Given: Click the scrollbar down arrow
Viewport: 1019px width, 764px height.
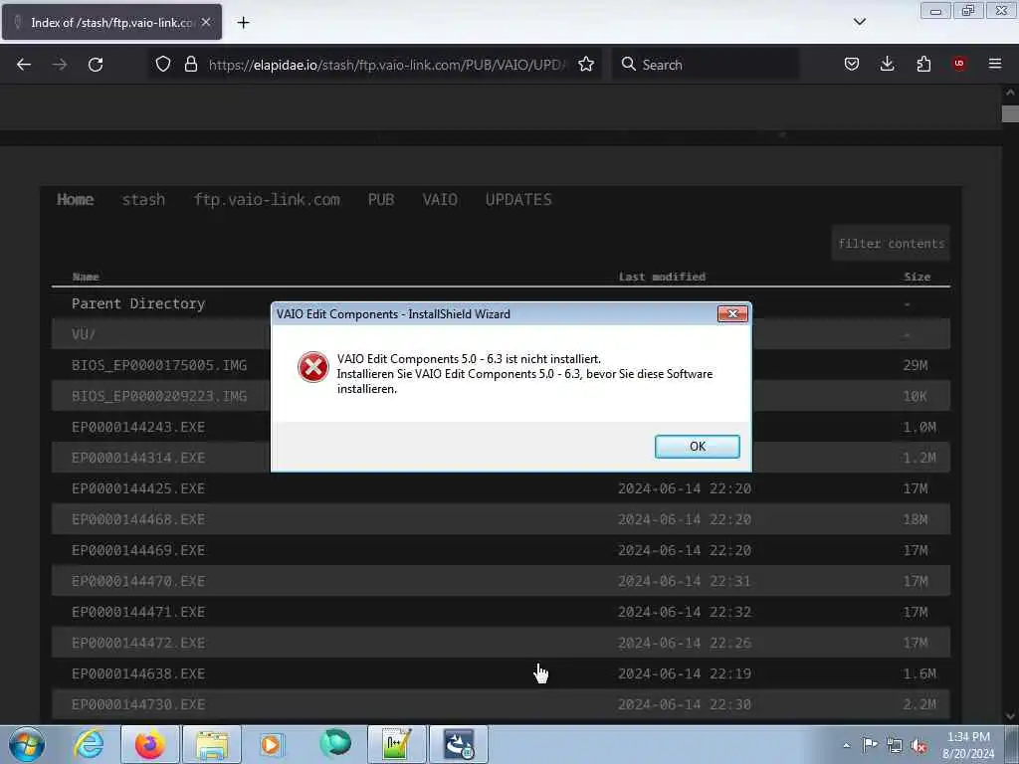Looking at the screenshot, I should (1010, 716).
